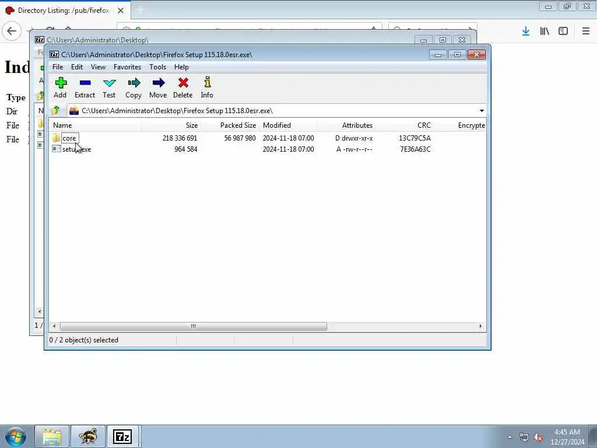
Task: Close the Directory Listing tab
Action: [121, 10]
